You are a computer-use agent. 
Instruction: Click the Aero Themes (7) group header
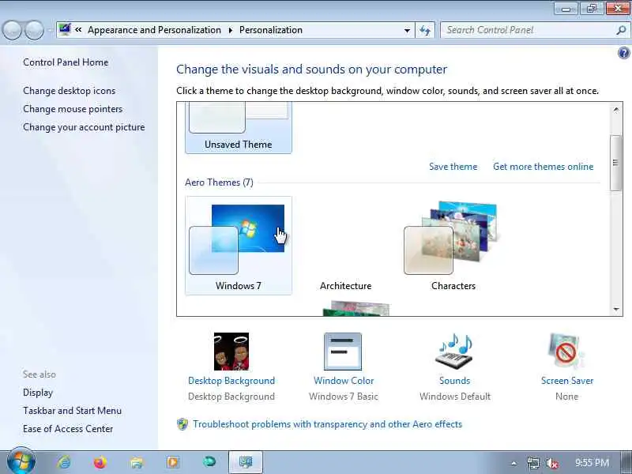coord(219,182)
